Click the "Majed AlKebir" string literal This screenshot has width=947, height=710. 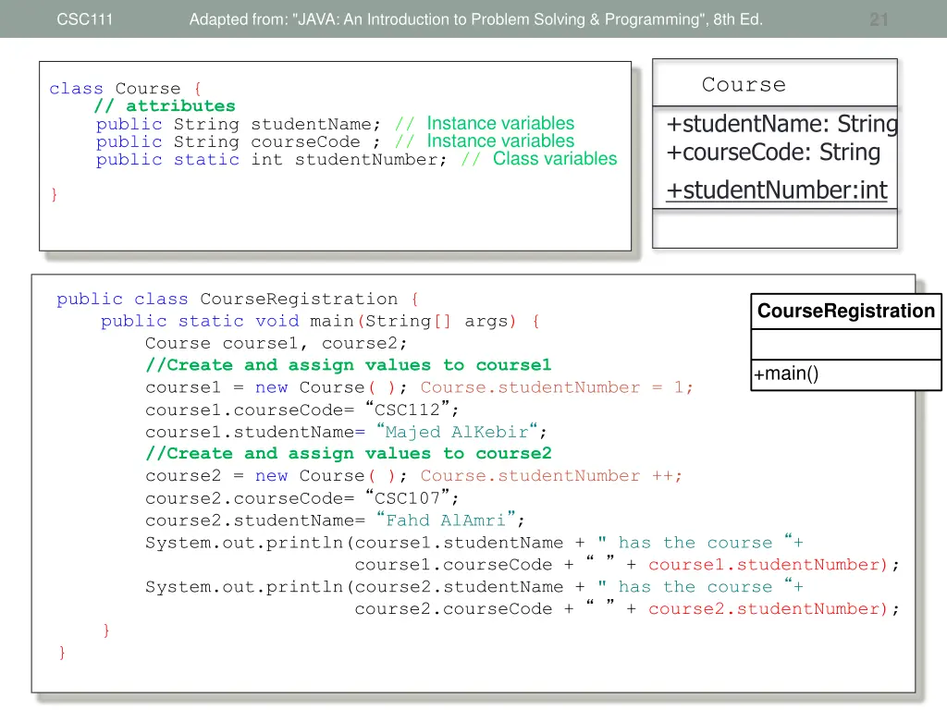coord(457,432)
